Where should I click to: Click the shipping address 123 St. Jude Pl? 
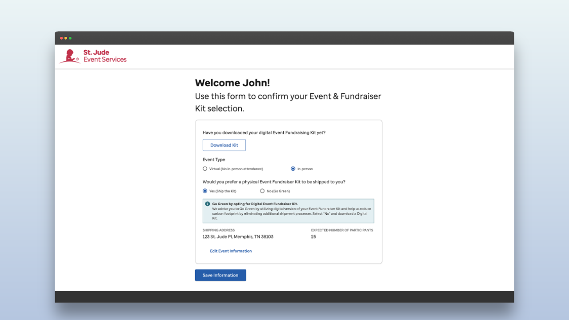pos(238,237)
